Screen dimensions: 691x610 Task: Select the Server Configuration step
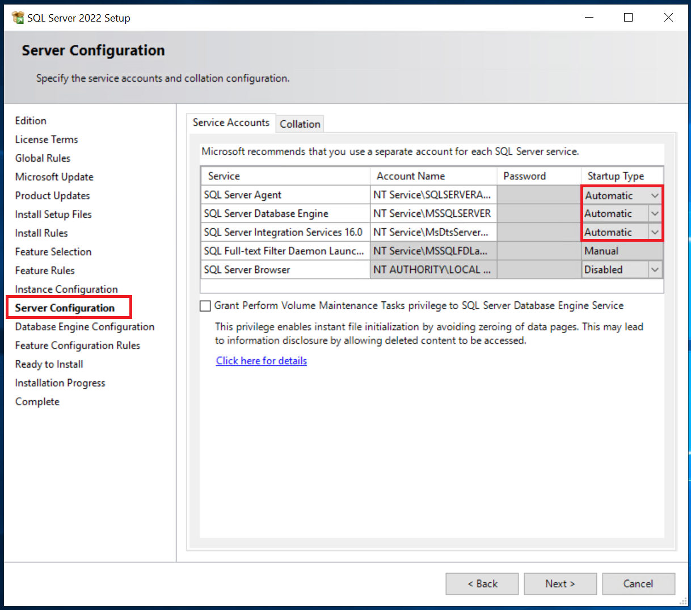coord(65,308)
